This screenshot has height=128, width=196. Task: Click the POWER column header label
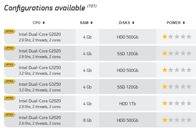pyautogui.click(x=174, y=23)
